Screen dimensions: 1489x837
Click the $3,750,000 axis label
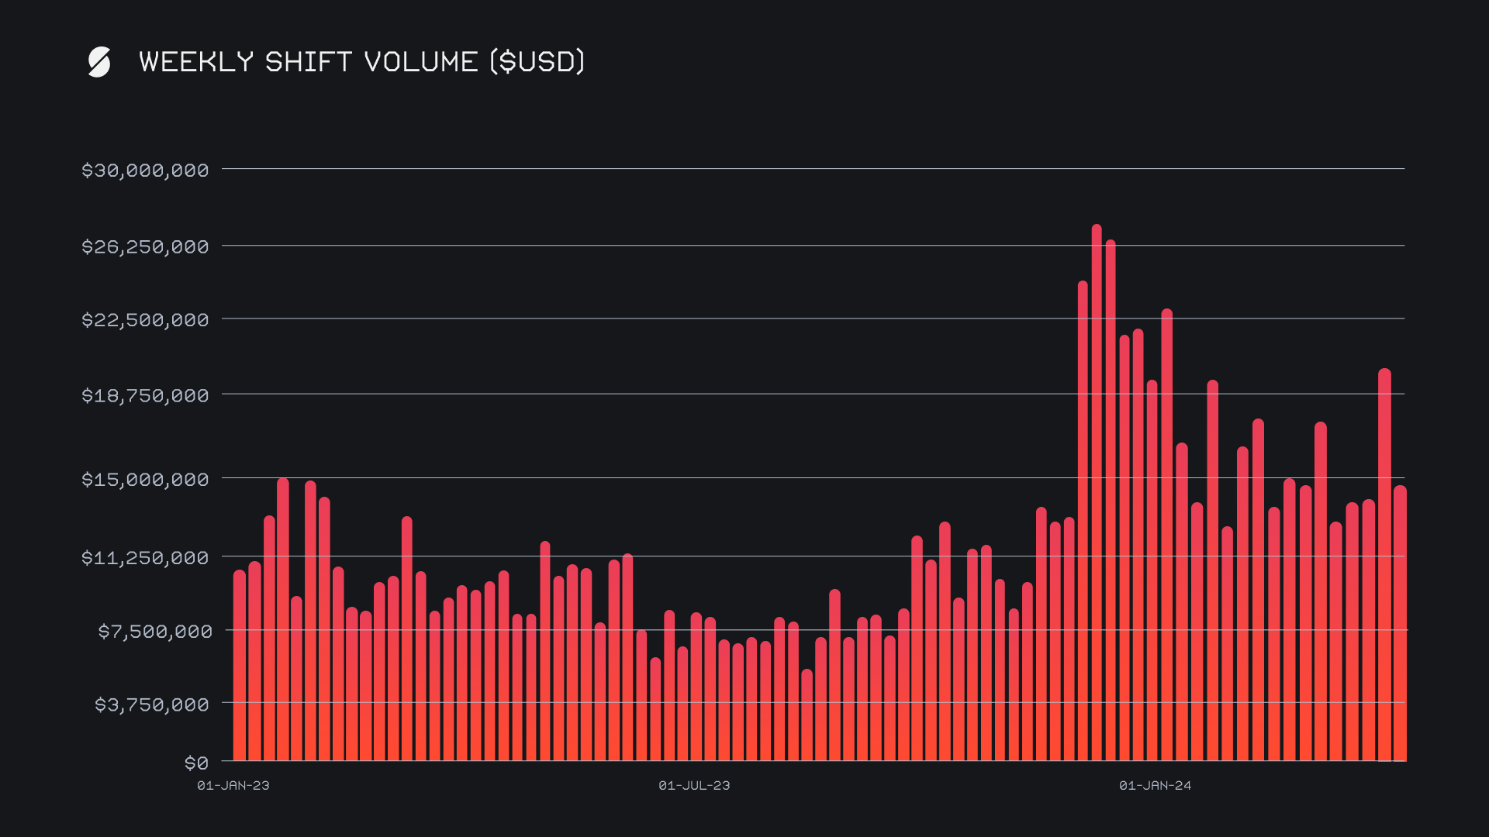tap(151, 704)
